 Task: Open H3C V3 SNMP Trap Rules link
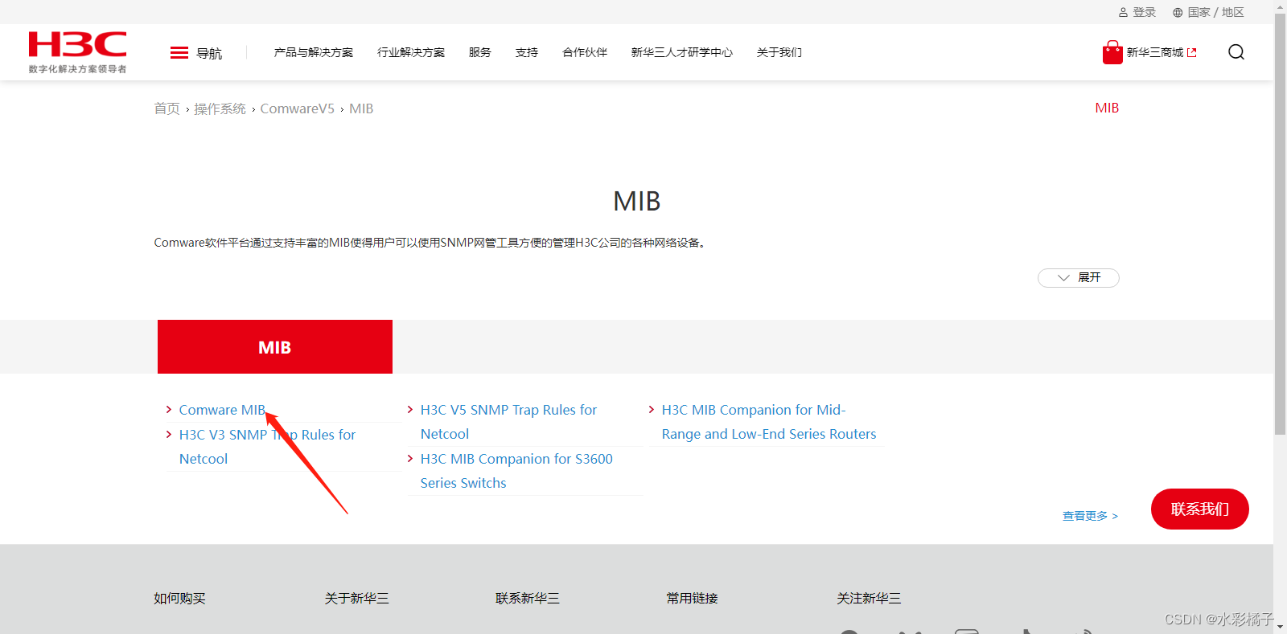coord(267,447)
